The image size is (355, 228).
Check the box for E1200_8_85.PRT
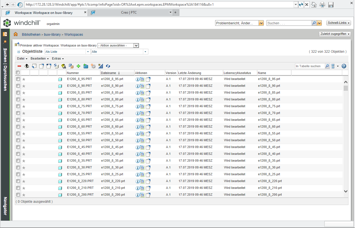tap(18, 92)
